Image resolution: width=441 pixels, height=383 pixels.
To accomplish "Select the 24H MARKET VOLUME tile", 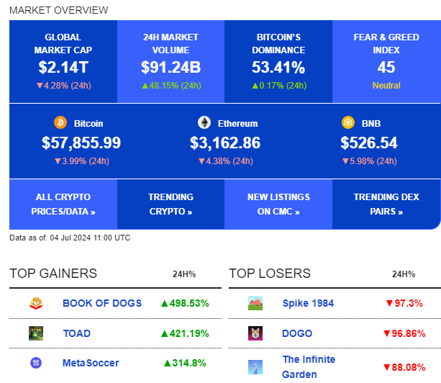I will pos(171,61).
